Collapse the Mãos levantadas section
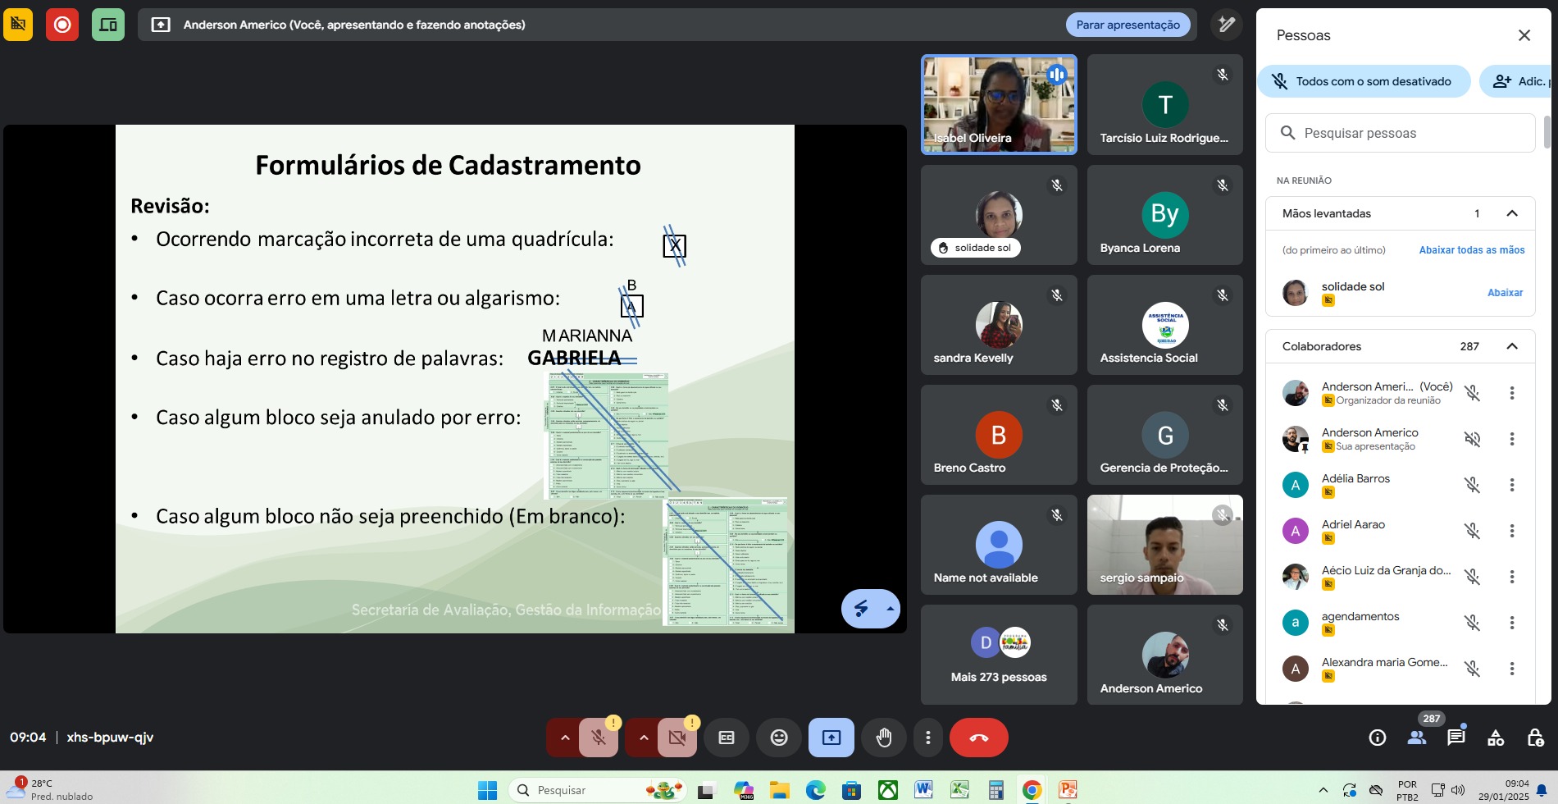 (x=1512, y=213)
